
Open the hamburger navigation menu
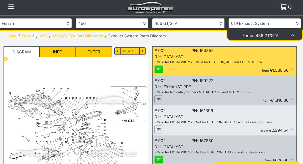coord(11,7)
